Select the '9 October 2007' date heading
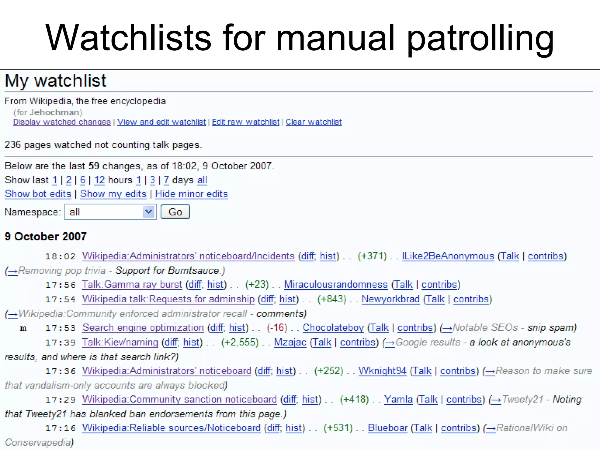Image resolution: width=600 pixels, height=450 pixels. (46, 236)
